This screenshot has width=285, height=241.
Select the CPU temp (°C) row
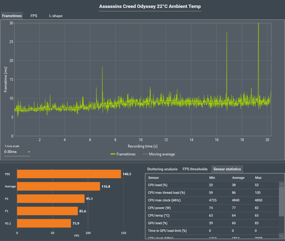click(x=212, y=216)
